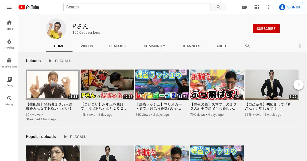This screenshot has height=161, width=307.
Task: Open the 10:59 hanafuda video thumbnail
Action: 107,85
